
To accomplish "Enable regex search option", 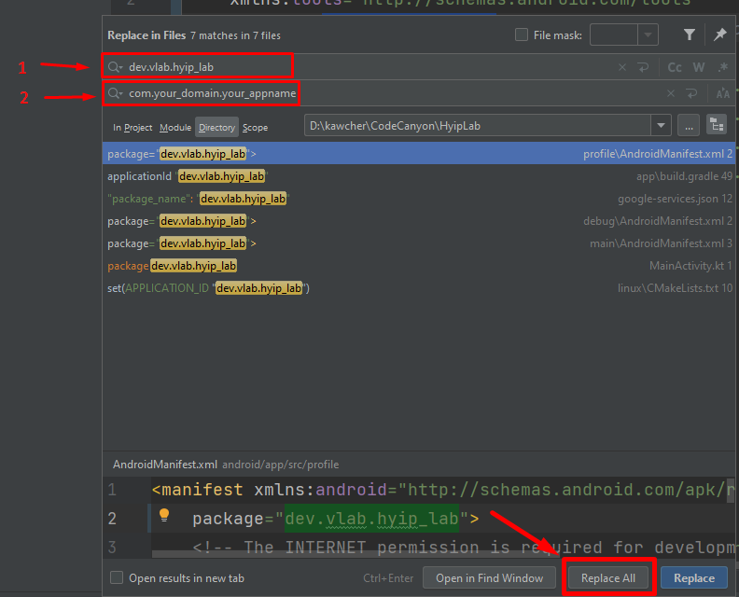I will point(721,67).
